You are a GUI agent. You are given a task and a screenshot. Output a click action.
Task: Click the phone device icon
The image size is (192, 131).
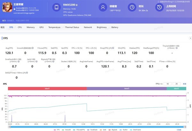(x=57, y=8)
